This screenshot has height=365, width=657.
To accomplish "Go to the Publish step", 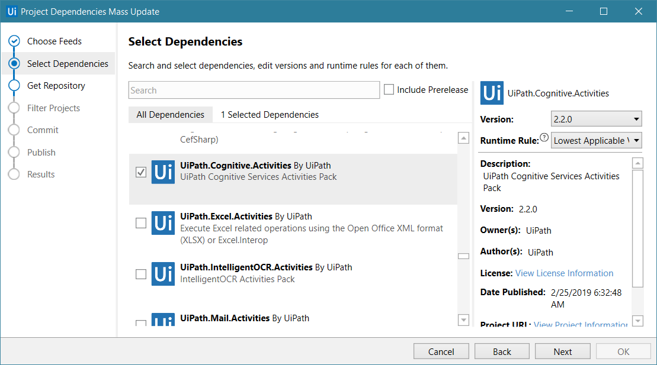I will click(41, 153).
